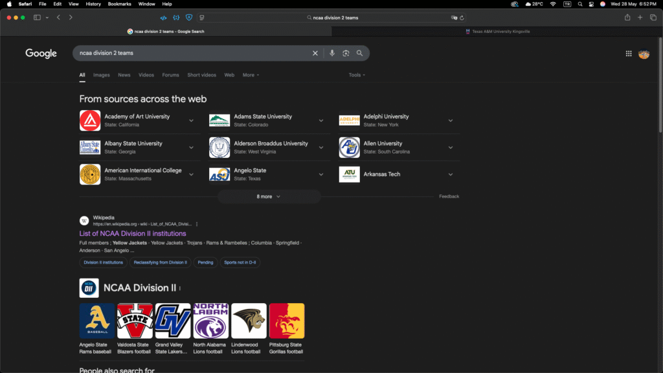Start voice search with microphone icon
The width and height of the screenshot is (663, 373).
[332, 53]
